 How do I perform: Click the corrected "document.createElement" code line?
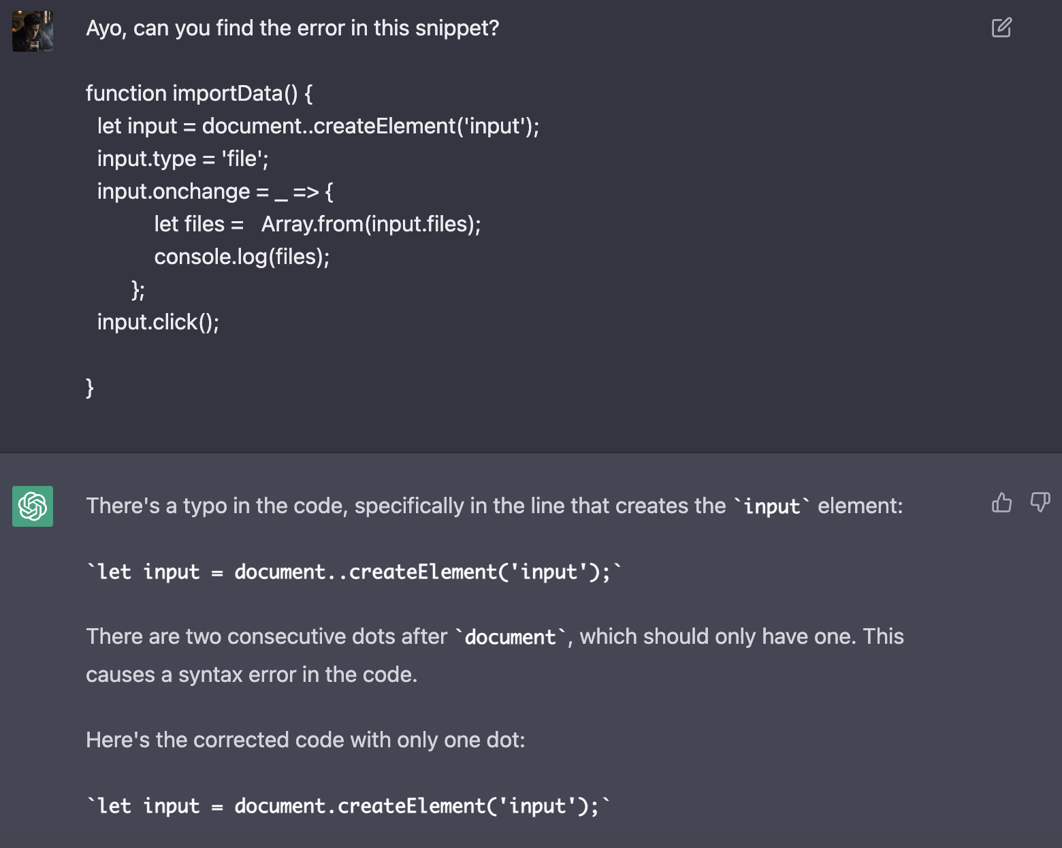click(x=349, y=806)
